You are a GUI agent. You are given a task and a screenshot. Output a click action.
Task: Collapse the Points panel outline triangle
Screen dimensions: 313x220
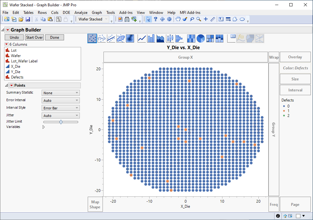click(x=6, y=85)
